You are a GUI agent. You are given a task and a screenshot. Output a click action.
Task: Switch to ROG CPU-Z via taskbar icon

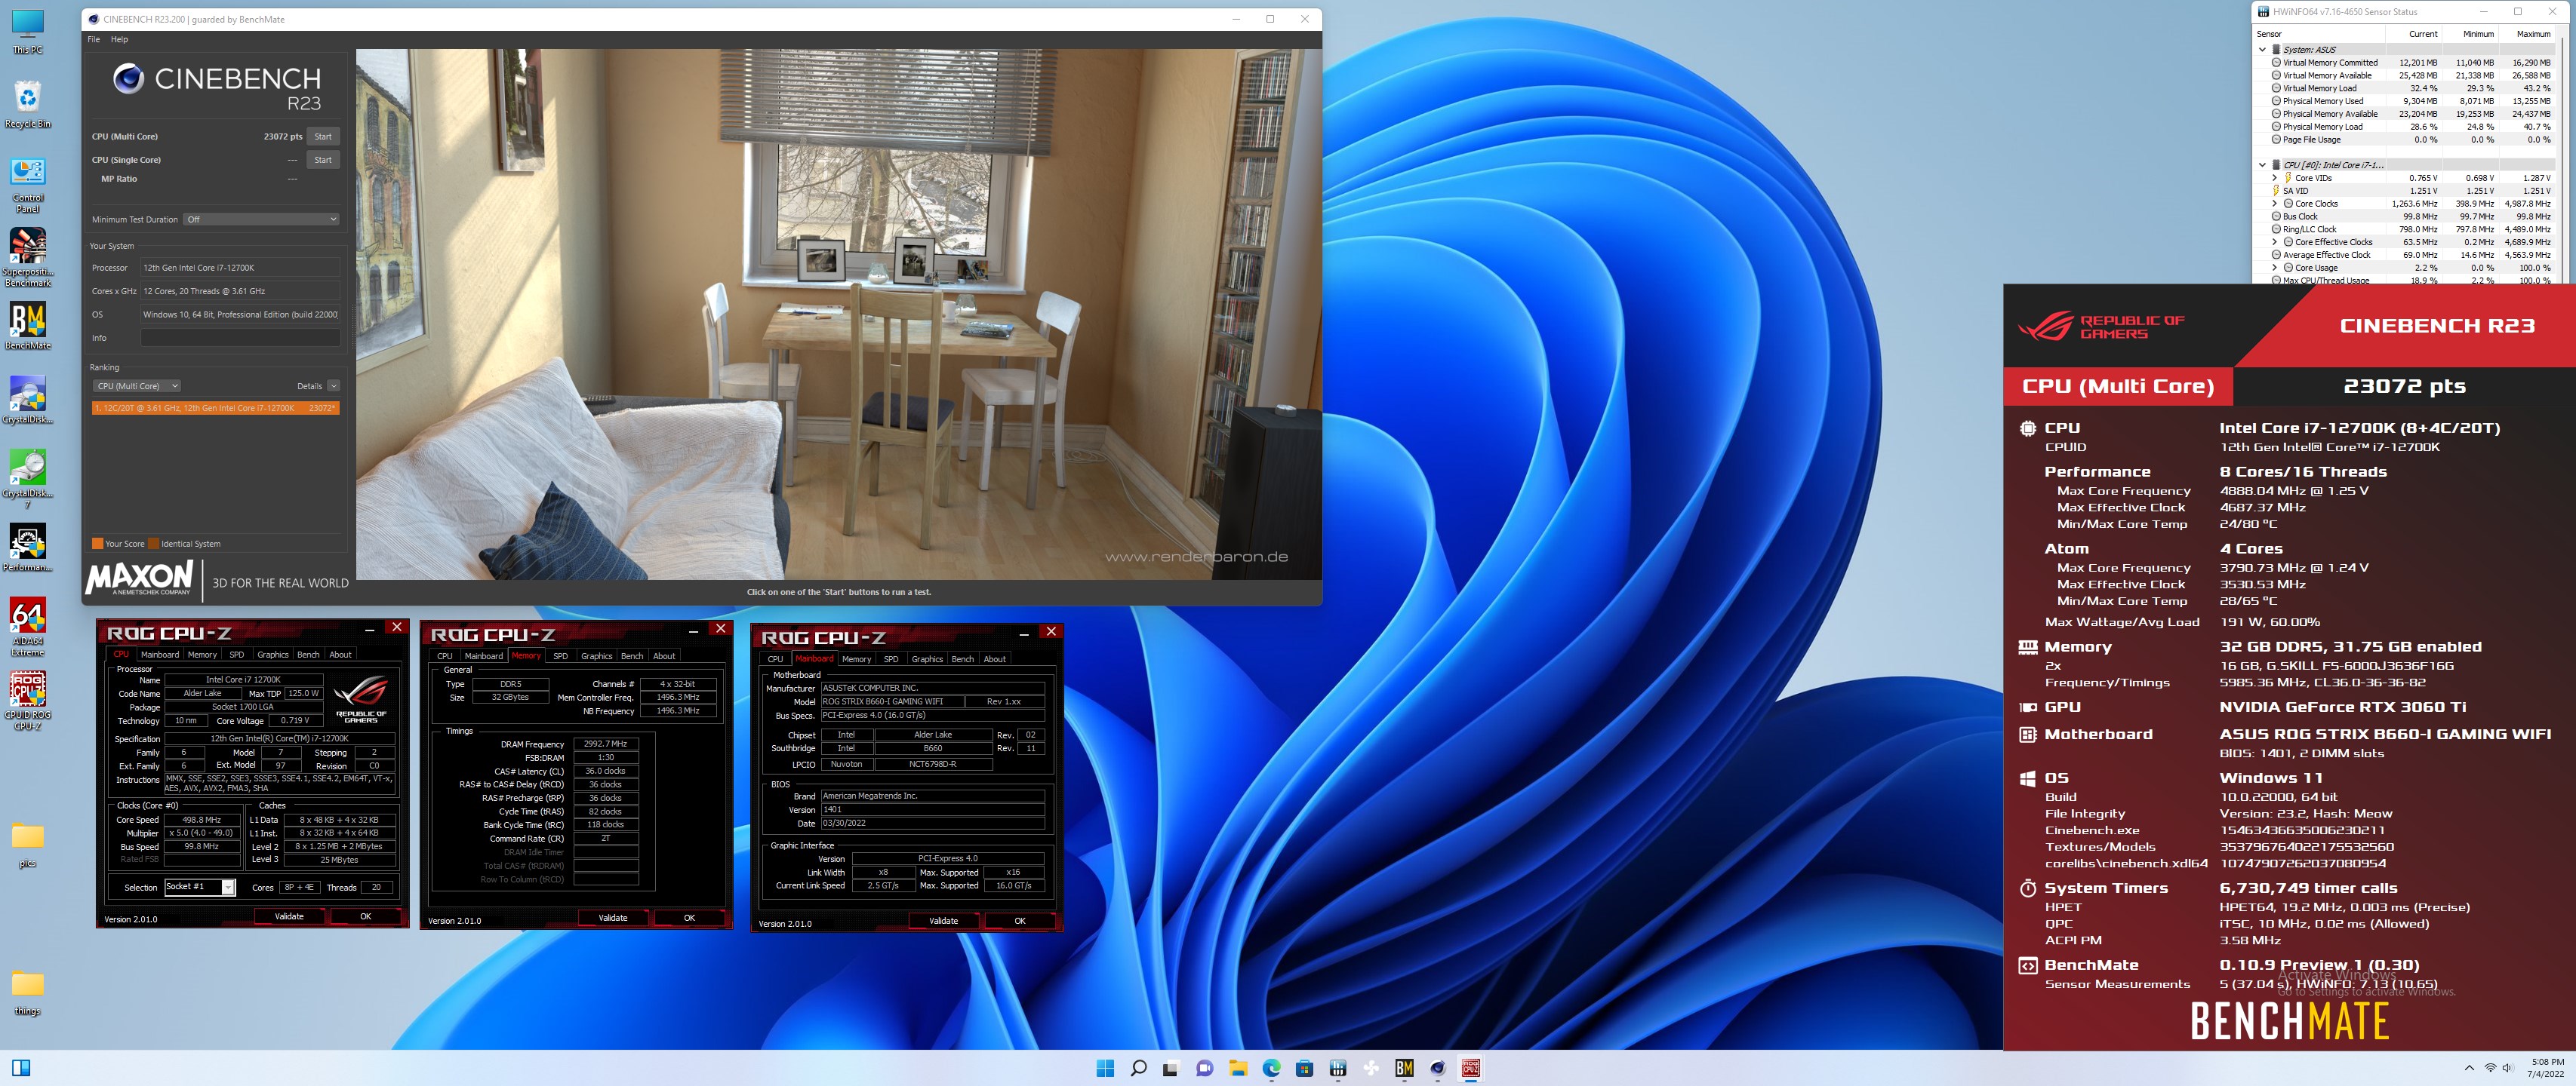point(1471,1068)
